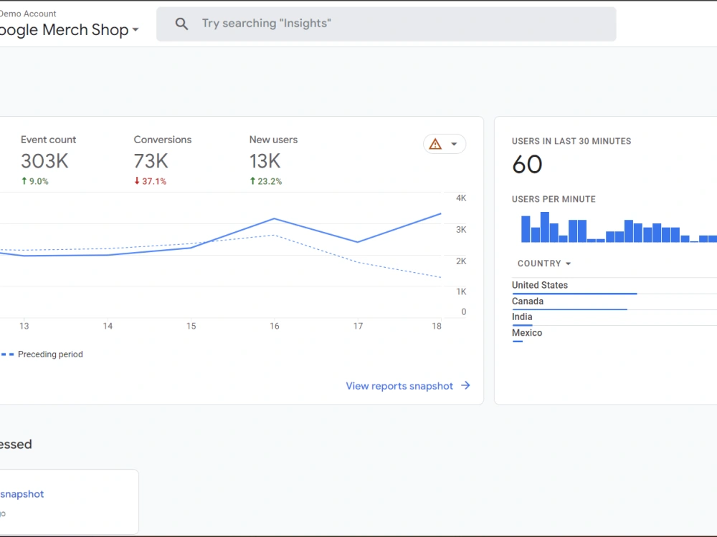Click the orange warning triangle icon
The height and width of the screenshot is (537, 717).
click(435, 145)
